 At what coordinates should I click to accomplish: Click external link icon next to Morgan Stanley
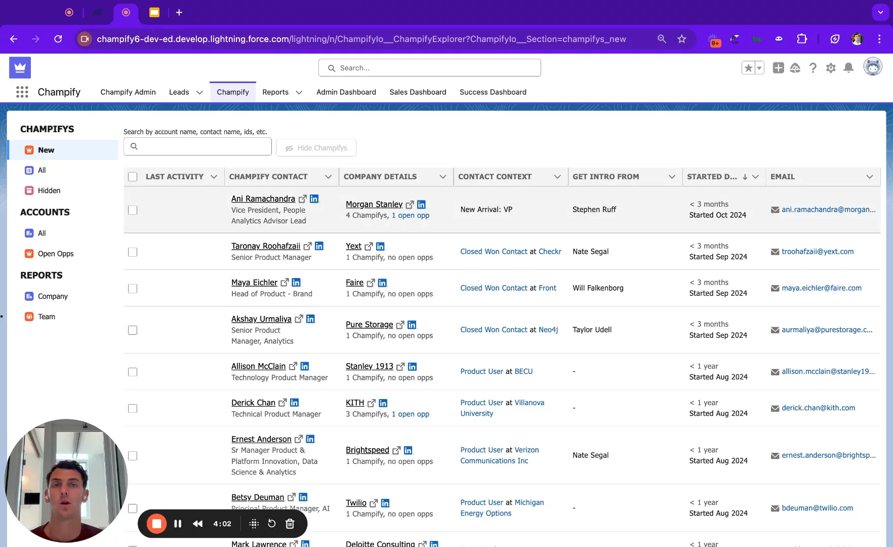(x=410, y=205)
